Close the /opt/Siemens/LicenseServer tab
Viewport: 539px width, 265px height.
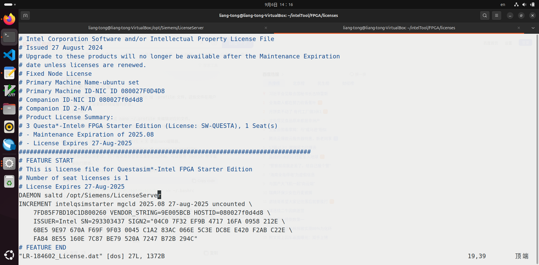click(265, 28)
